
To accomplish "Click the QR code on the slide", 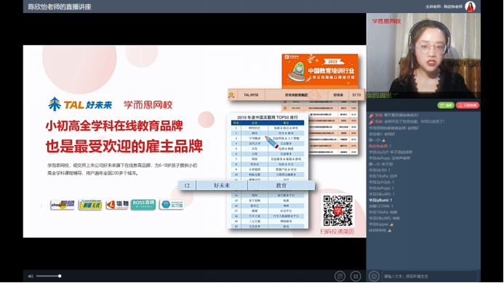I will coord(338,211).
